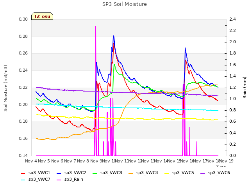Viewport: 250px width, 187px height.
Task: Click the Nov 7 x-axis tick label
Action: (x=70, y=161)
